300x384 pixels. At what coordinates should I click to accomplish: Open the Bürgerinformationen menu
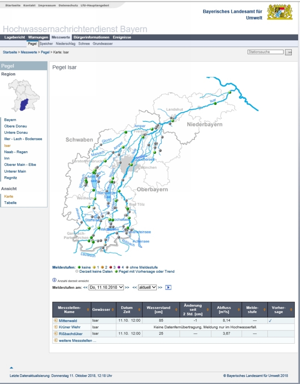91,37
